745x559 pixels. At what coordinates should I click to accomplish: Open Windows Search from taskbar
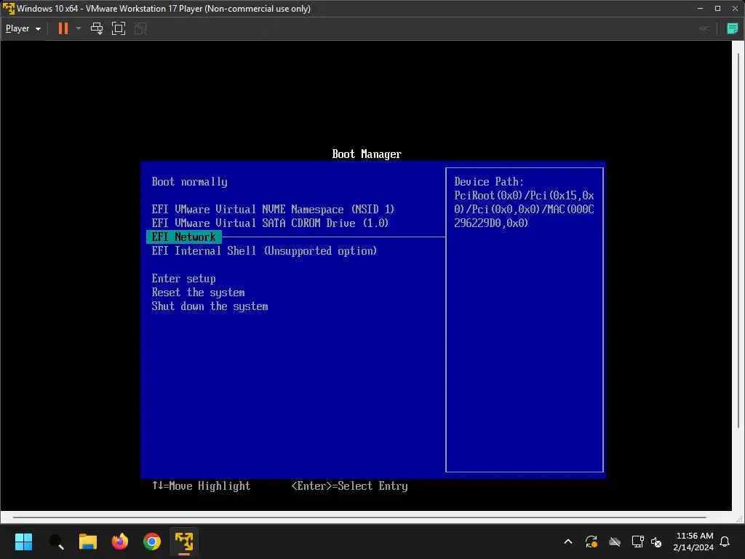(56, 542)
